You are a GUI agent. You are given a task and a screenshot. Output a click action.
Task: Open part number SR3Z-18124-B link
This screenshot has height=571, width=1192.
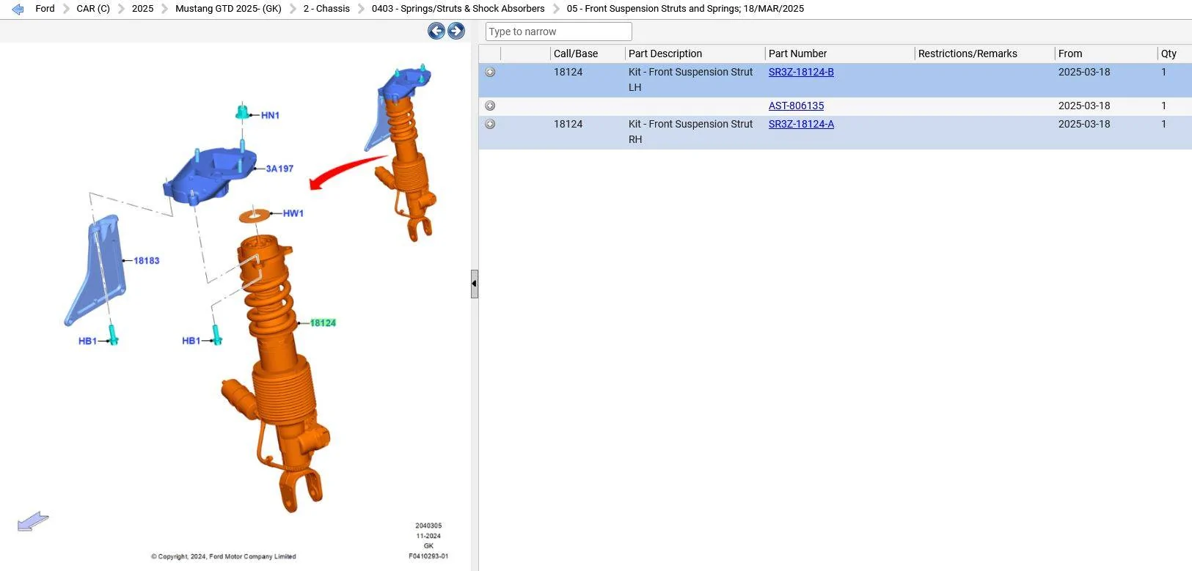(801, 72)
